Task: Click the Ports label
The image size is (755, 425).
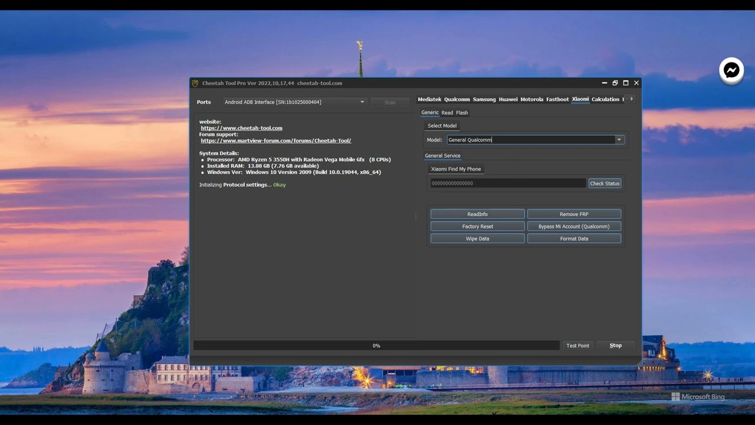Action: coord(203,102)
